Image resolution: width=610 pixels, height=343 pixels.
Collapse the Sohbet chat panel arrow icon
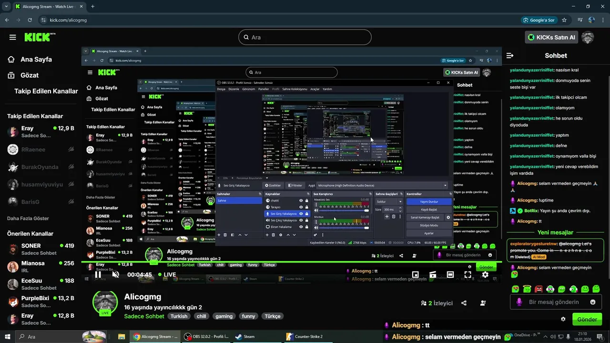click(510, 55)
